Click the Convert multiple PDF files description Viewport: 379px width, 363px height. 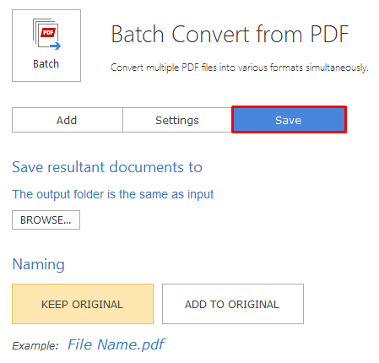(x=240, y=68)
